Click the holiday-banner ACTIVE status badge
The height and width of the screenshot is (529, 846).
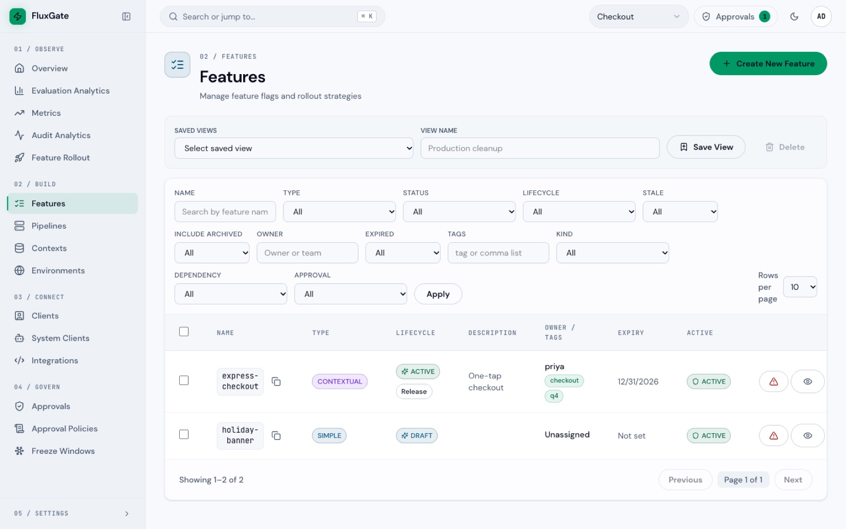pyautogui.click(x=709, y=435)
